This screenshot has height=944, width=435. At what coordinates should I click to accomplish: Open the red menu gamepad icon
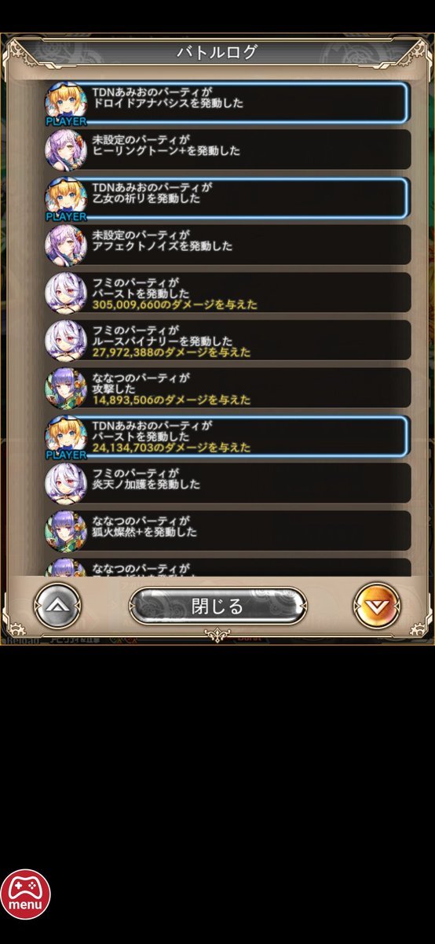point(25,895)
